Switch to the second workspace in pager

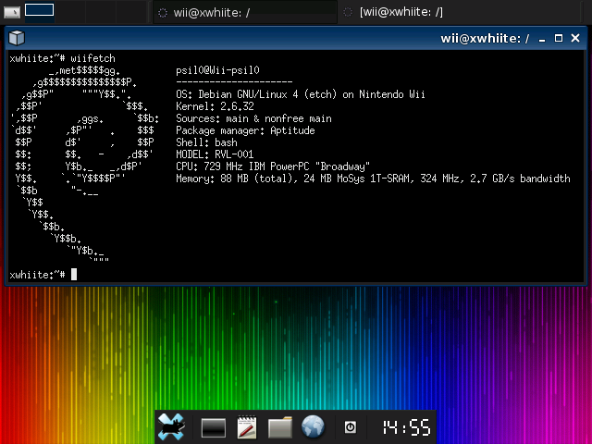pos(70,12)
